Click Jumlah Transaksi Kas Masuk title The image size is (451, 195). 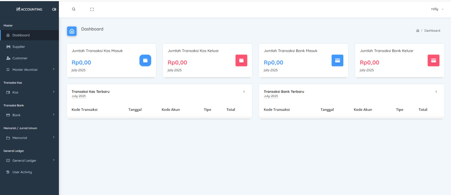[x=97, y=51]
